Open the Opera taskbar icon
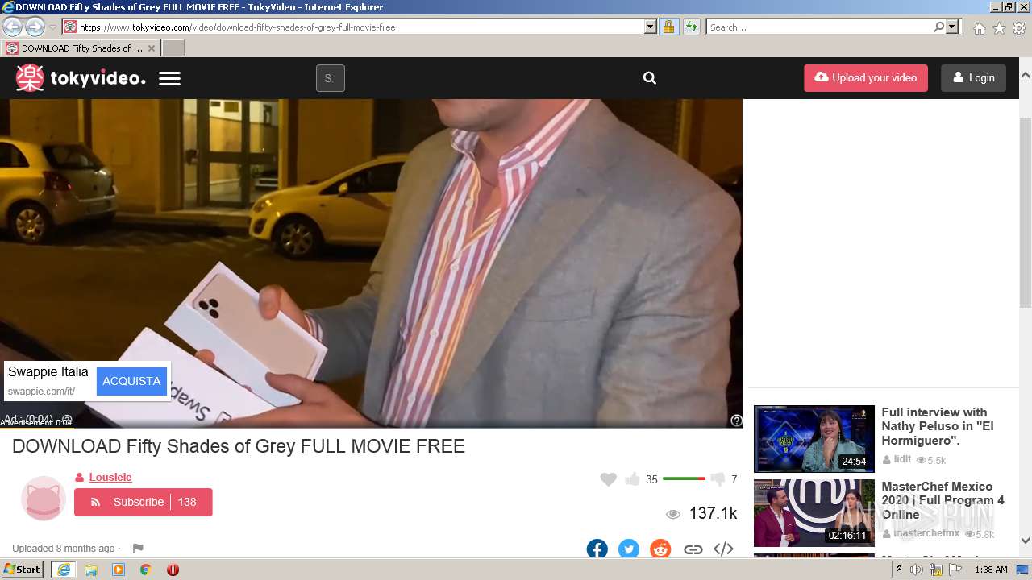The image size is (1032, 580). pyautogui.click(x=173, y=569)
